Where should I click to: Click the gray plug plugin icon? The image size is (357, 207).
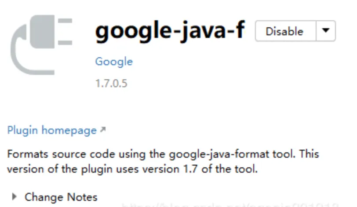pos(41,44)
